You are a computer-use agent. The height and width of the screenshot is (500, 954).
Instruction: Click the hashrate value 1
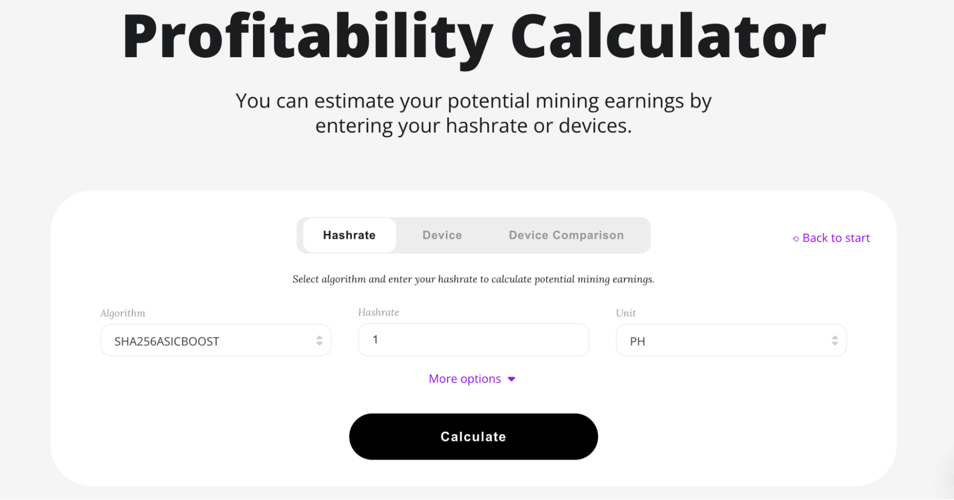coord(377,339)
